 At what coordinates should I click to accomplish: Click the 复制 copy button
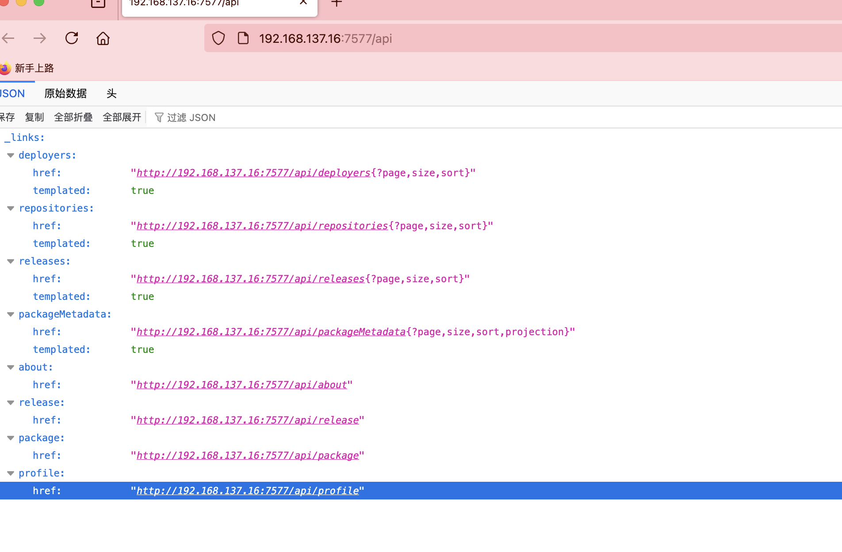tap(34, 117)
